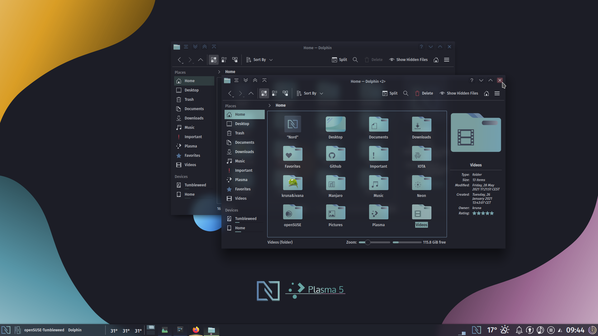Select Tumbleweed device in front window sidebar

point(244,219)
